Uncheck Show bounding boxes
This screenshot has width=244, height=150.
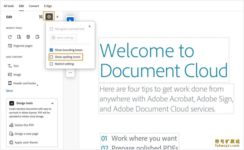[x=51, y=50]
